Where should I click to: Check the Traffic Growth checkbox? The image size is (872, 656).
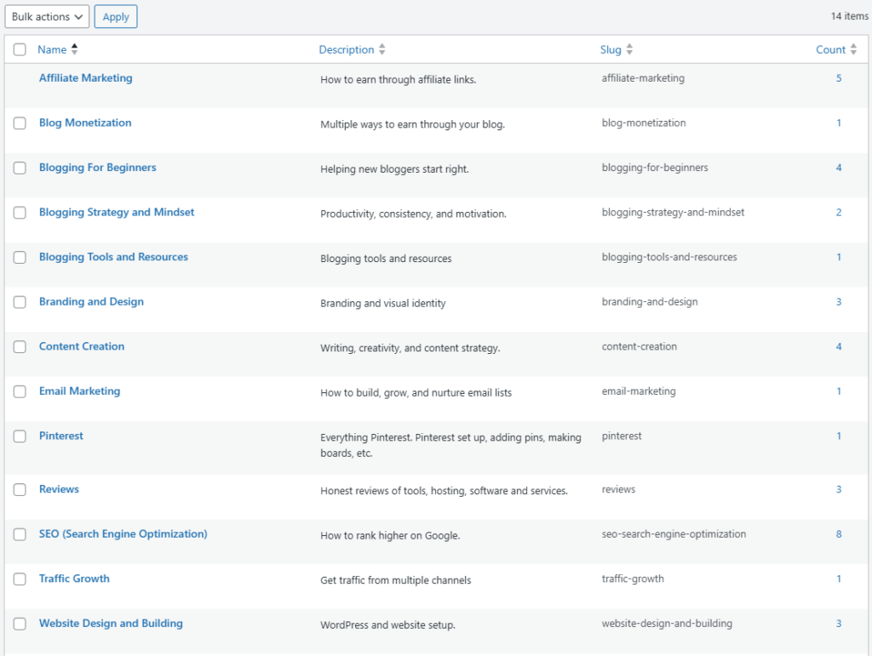pyautogui.click(x=20, y=579)
